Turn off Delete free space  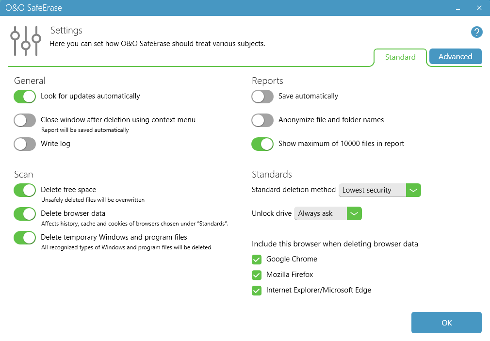tap(25, 190)
